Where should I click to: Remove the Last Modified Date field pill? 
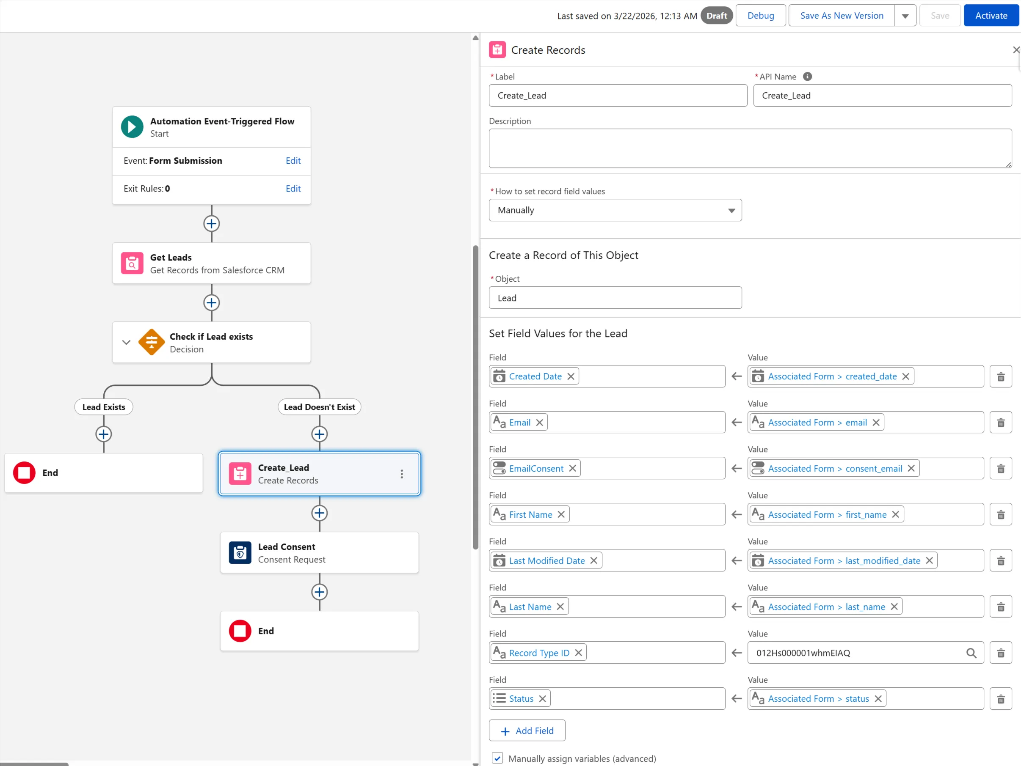(593, 560)
